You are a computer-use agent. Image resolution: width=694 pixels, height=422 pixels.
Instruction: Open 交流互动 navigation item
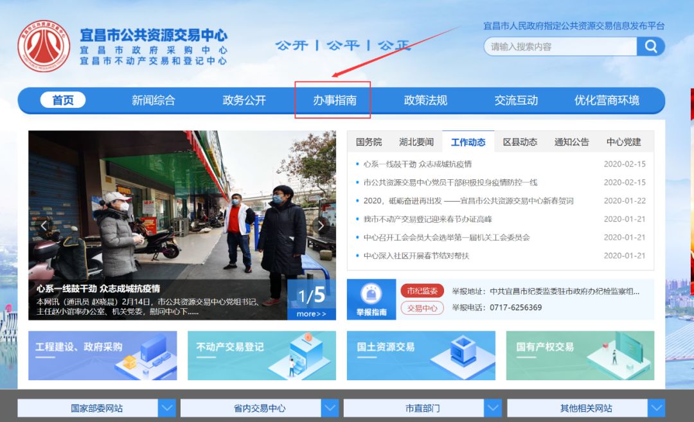click(516, 100)
